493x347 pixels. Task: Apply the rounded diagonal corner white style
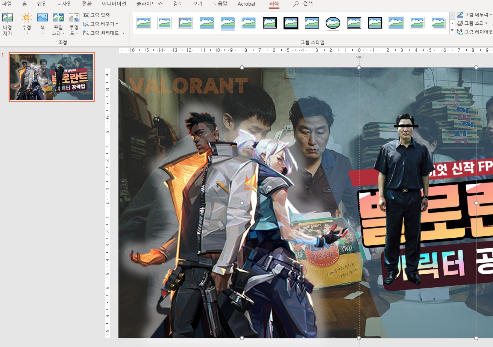click(417, 23)
